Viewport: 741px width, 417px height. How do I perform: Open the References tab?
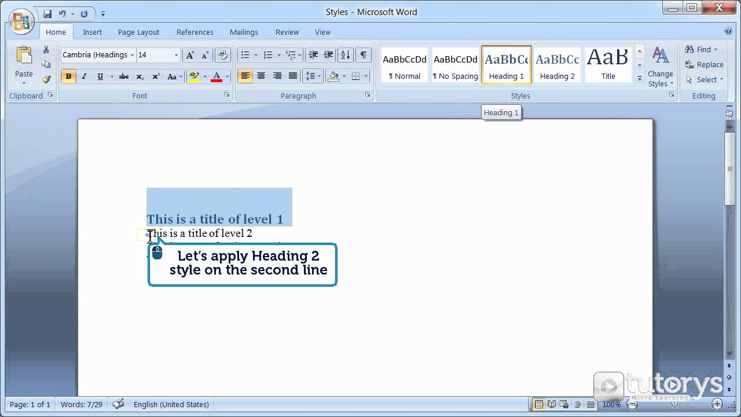[195, 32]
